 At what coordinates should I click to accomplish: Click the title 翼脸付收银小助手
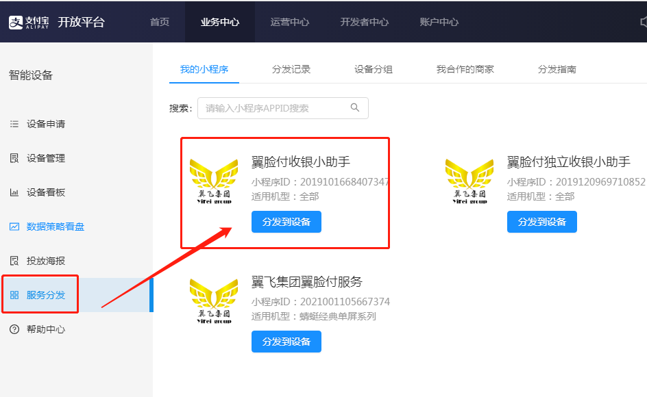pos(300,162)
